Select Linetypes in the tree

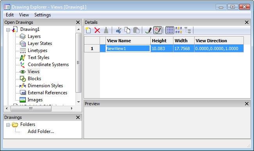(38, 50)
